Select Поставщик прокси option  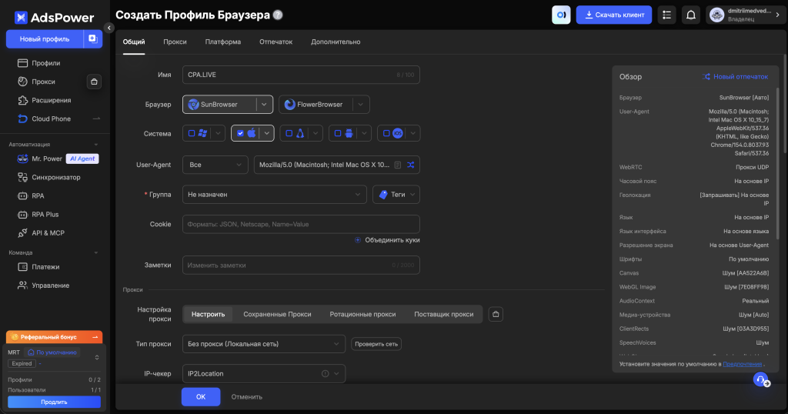[x=444, y=314]
